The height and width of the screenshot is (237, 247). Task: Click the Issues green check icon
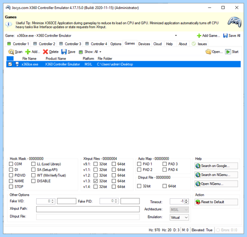tap(193, 44)
